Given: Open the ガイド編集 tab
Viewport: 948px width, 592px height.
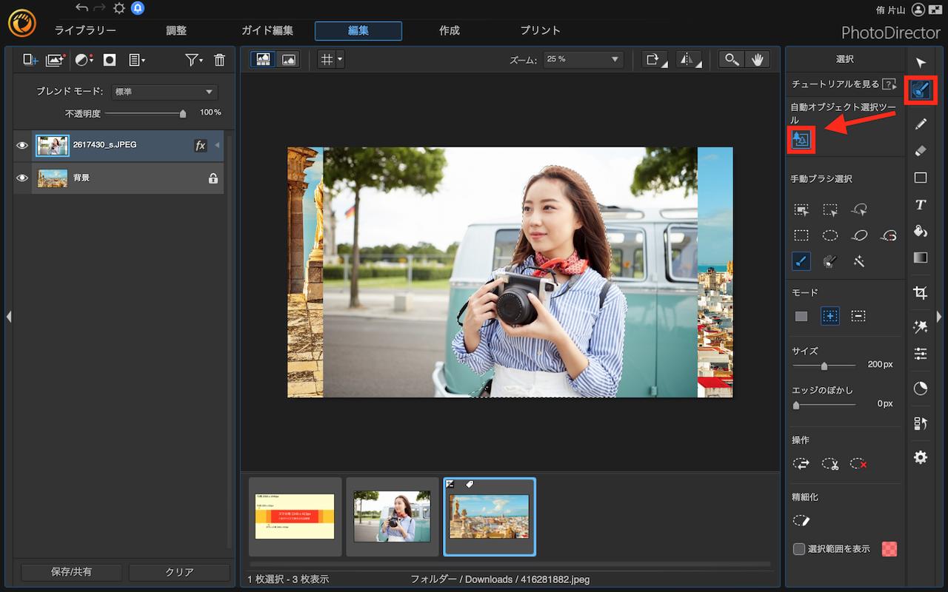Looking at the screenshot, I should tap(267, 30).
